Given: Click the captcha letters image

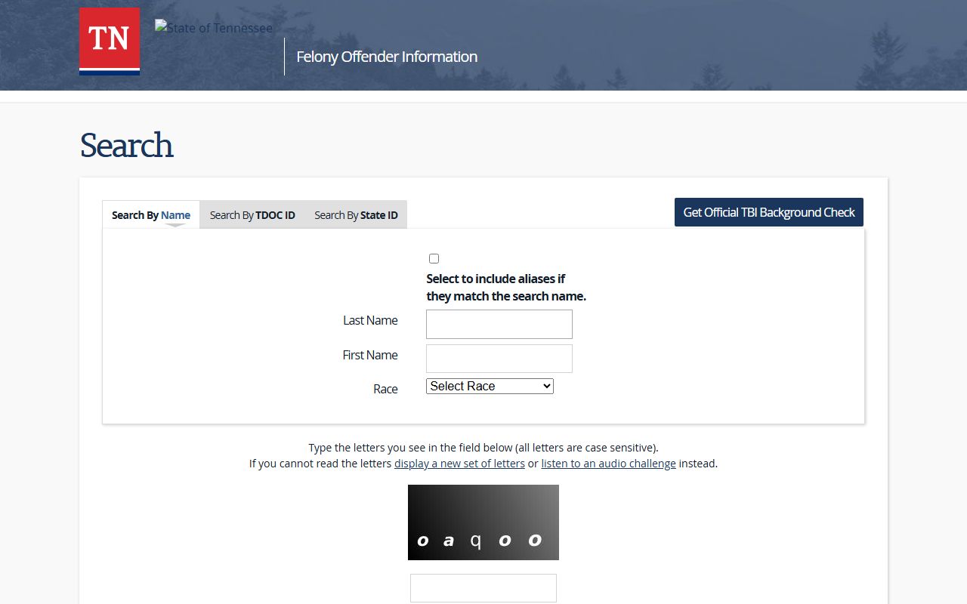Looking at the screenshot, I should click(483, 522).
